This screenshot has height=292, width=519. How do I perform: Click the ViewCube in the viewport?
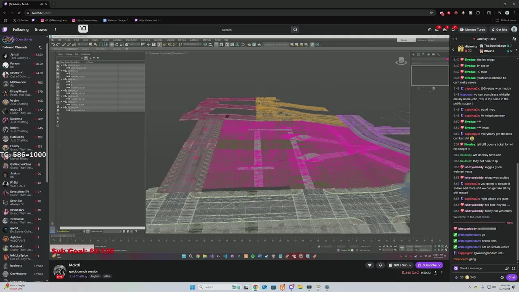401,61
